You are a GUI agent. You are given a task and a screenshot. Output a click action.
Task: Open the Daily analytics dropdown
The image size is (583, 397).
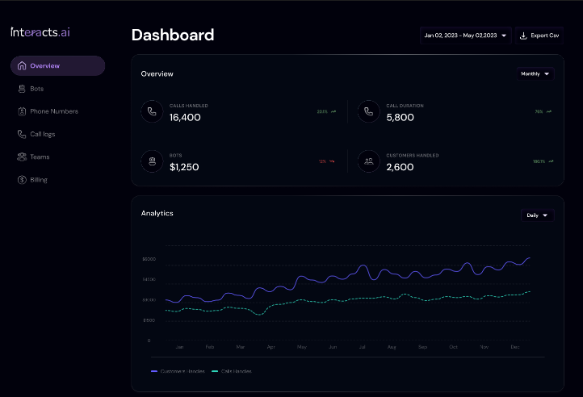[537, 215]
